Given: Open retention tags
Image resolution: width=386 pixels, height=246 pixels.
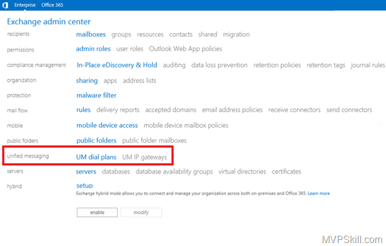Looking at the screenshot, I should (326, 66).
